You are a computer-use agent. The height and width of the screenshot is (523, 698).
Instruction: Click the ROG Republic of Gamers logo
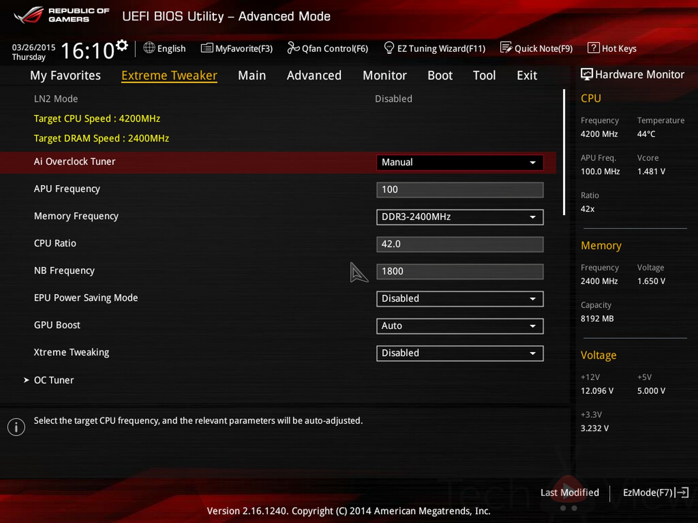(x=62, y=15)
